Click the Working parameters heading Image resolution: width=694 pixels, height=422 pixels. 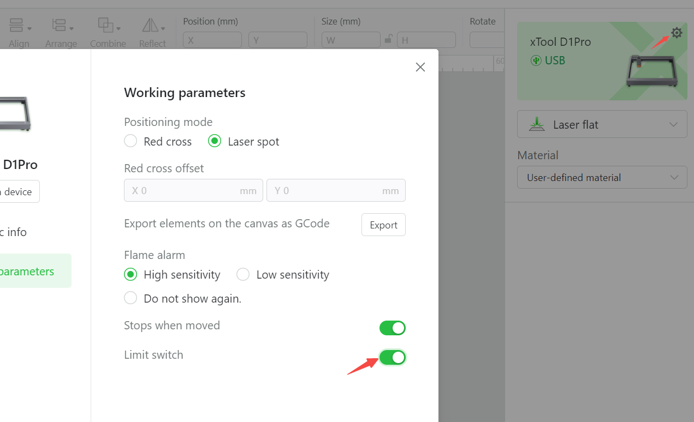(x=185, y=93)
